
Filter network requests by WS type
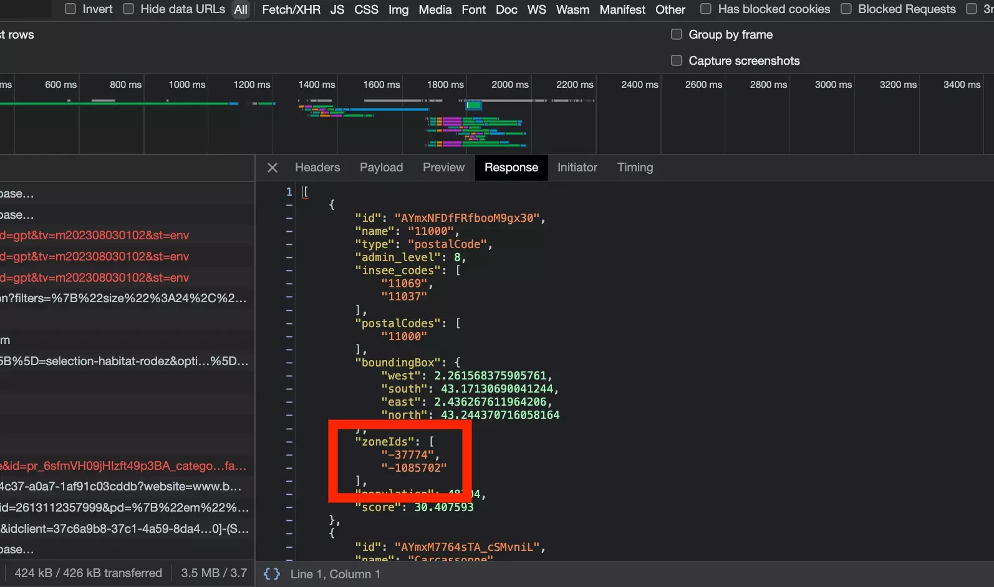536,9
